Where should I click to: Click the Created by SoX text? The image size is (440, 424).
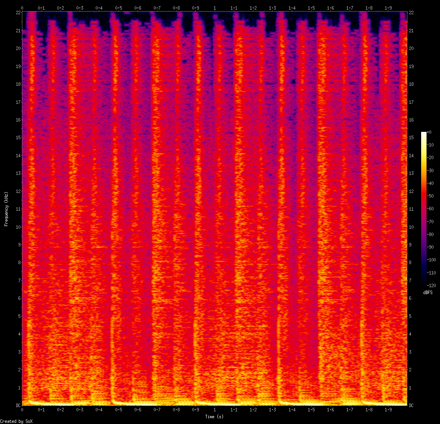click(16, 421)
